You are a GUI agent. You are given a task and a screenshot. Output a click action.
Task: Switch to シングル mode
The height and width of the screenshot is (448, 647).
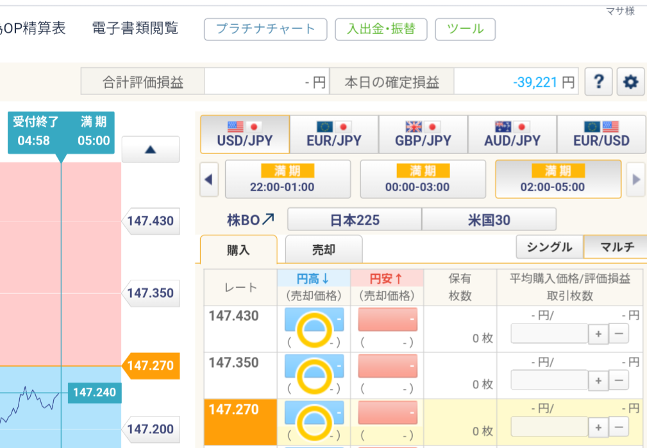coord(550,247)
